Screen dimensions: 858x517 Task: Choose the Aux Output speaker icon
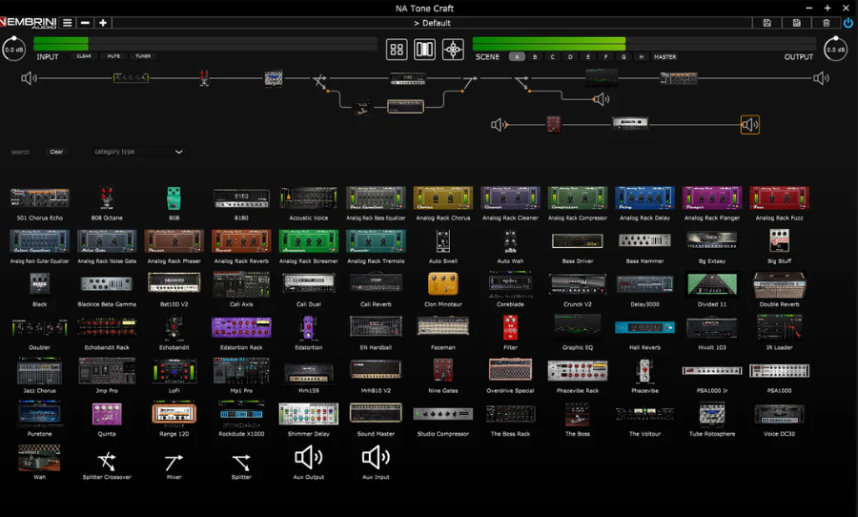pyautogui.click(x=308, y=459)
